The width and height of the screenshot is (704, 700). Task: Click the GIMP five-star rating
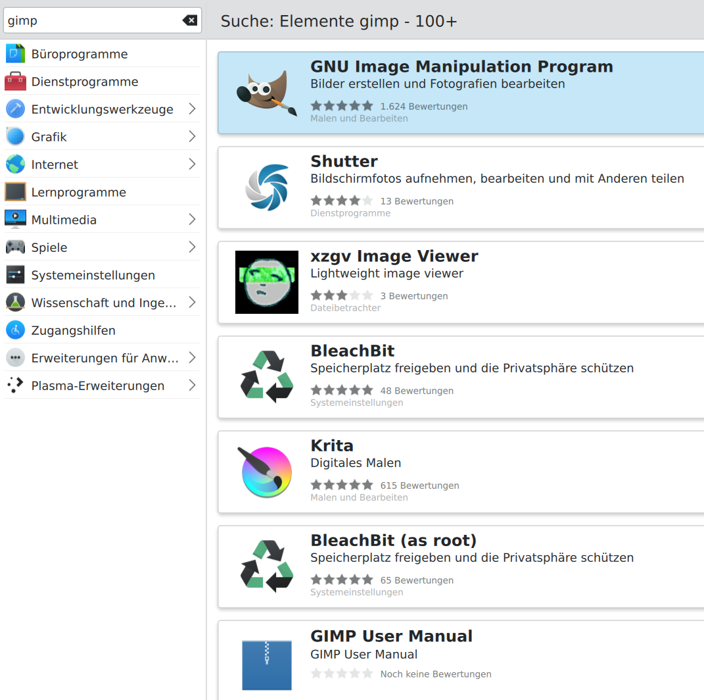342,106
